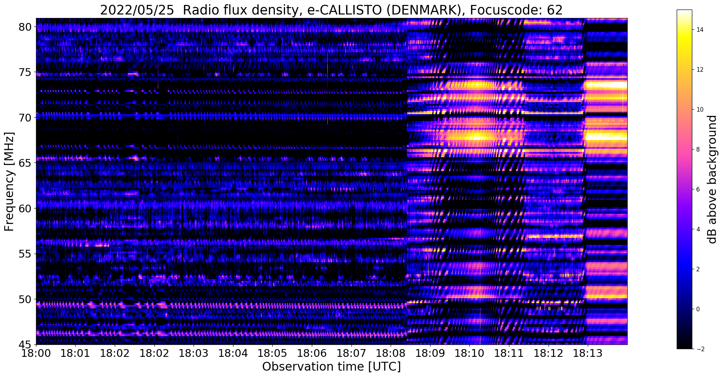The image size is (723, 377).
Task: Click the 18:09 time tick label
Action: tap(430, 353)
